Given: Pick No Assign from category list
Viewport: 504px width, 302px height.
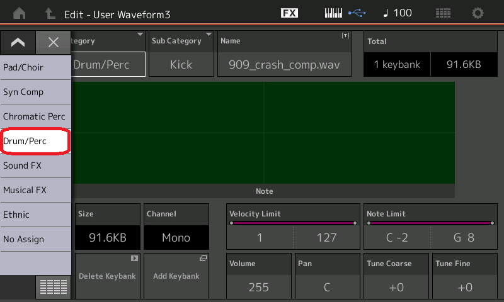Looking at the screenshot, I should coord(35,239).
